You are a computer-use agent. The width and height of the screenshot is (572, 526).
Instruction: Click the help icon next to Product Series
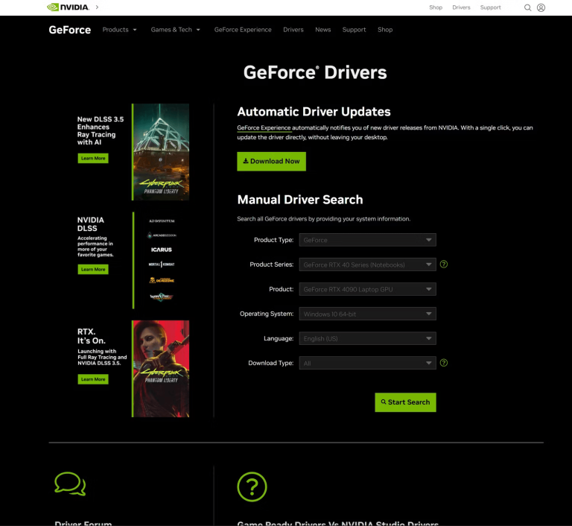[x=444, y=264]
